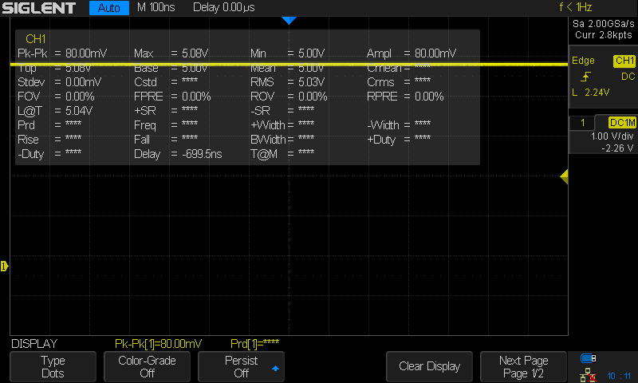638x383 pixels.
Task: Click the DC1M coupling badge
Action: point(621,122)
